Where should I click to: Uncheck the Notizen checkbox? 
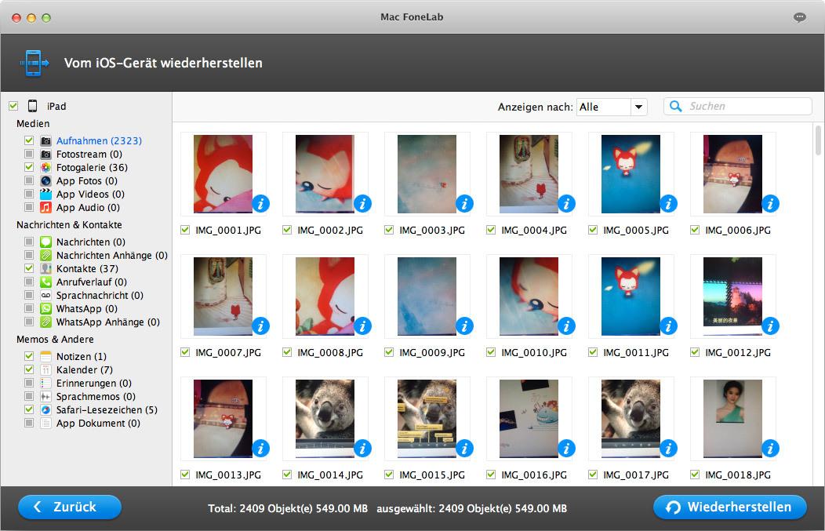coord(29,356)
